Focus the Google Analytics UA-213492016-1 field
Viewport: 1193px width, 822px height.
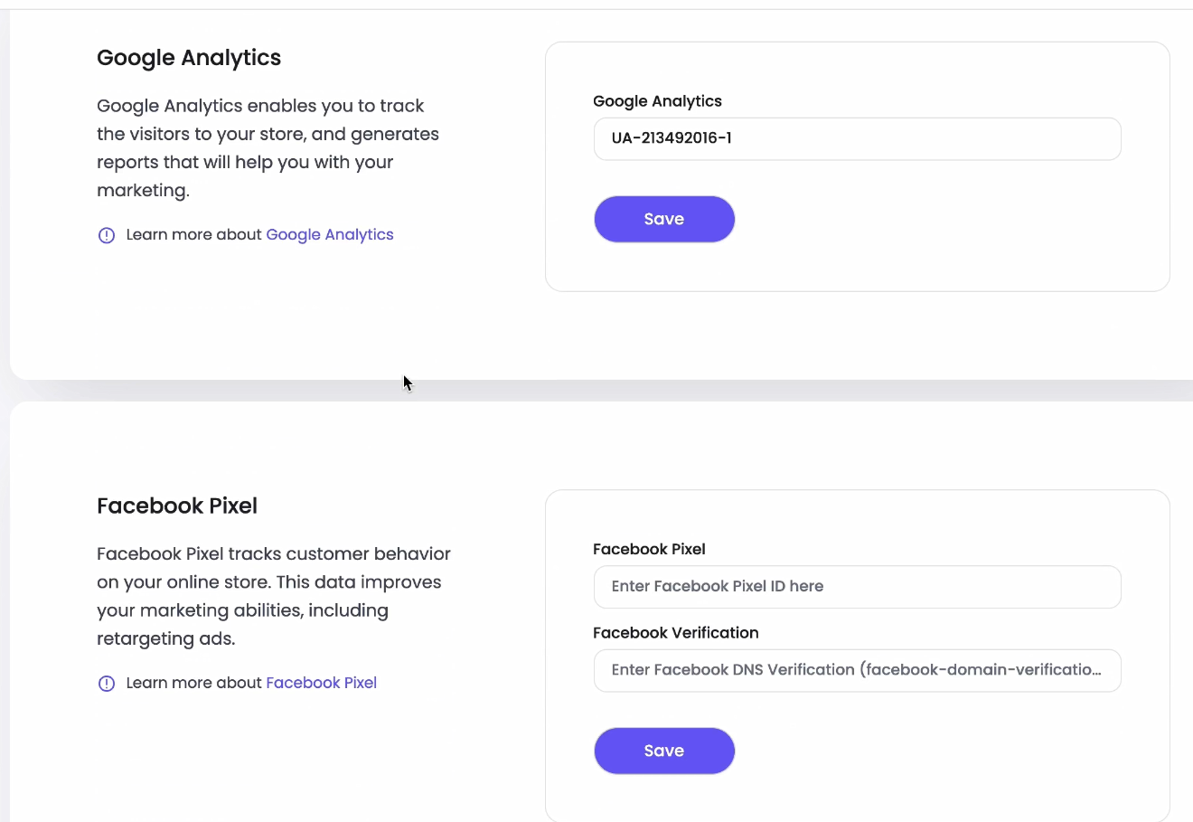(856, 138)
